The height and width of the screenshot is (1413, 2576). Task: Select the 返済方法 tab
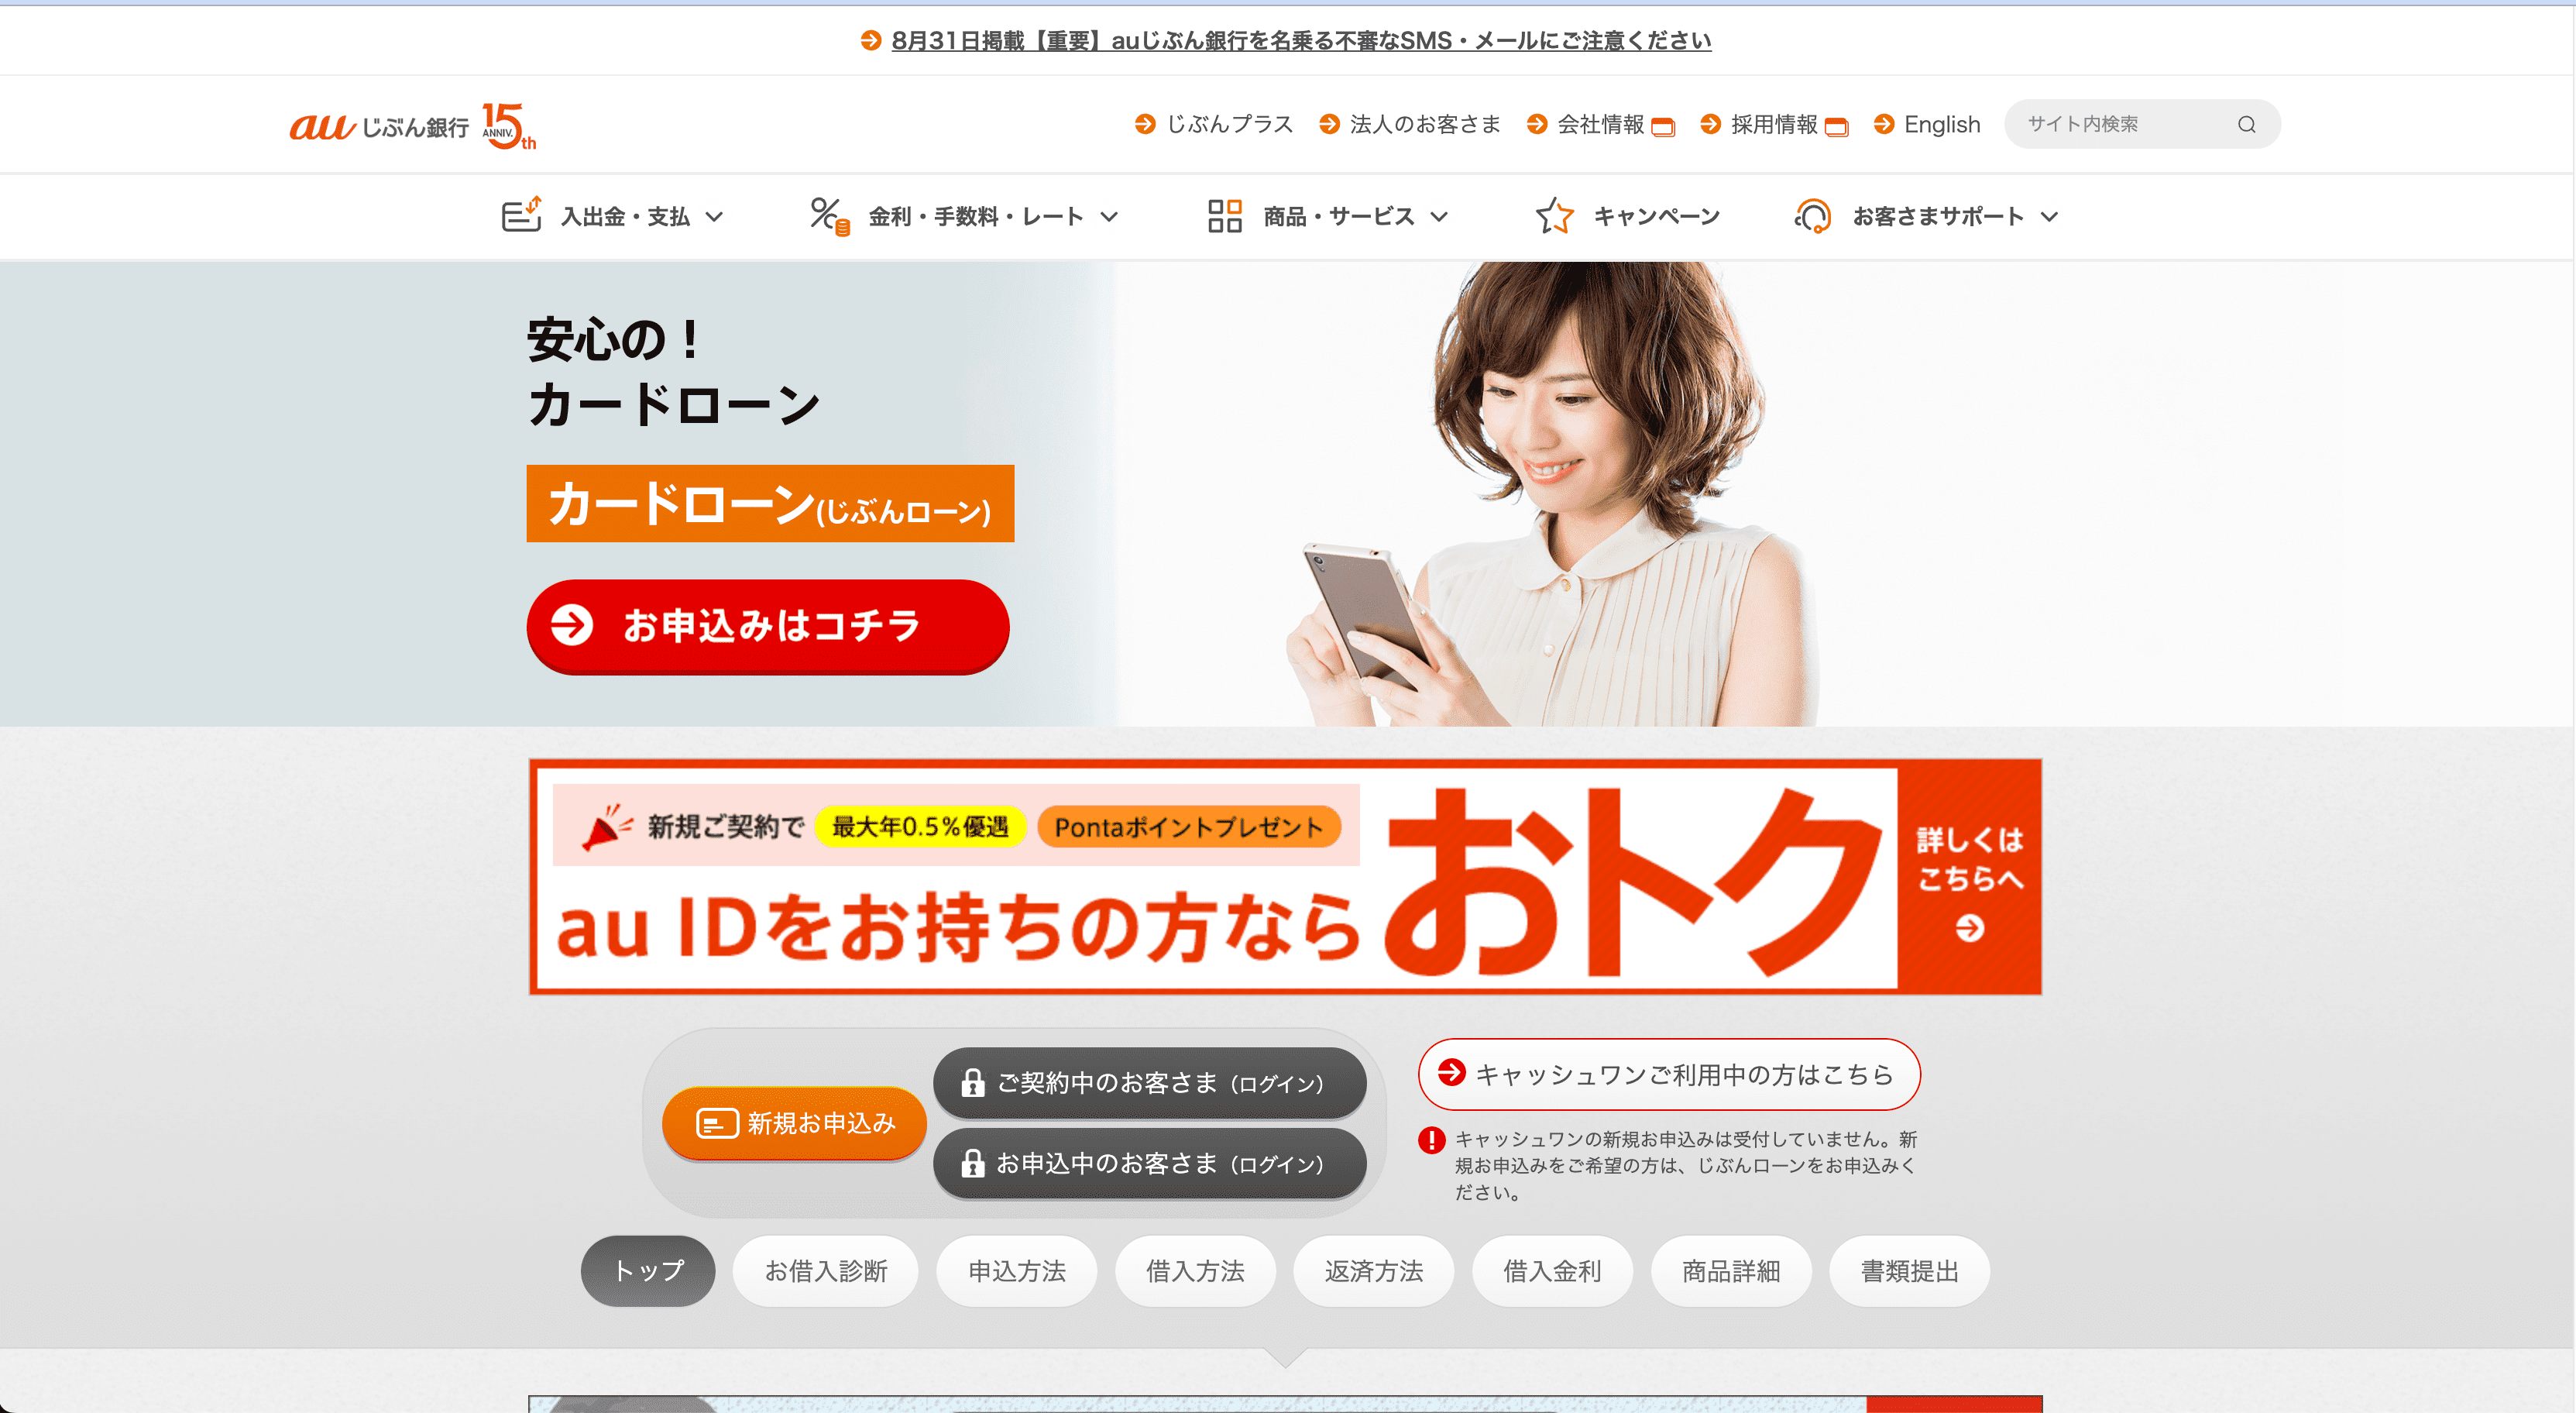[1374, 1270]
